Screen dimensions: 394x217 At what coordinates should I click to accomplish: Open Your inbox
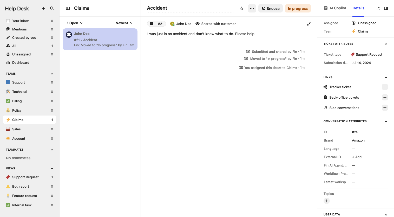click(x=29, y=21)
